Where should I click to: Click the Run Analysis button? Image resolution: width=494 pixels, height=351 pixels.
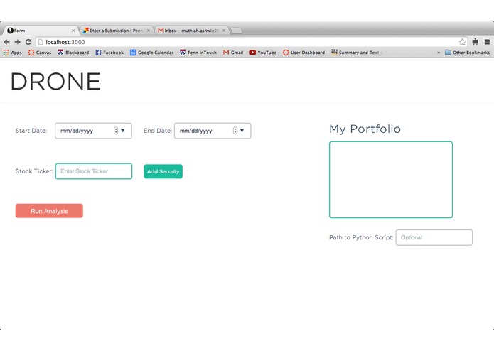(x=49, y=211)
